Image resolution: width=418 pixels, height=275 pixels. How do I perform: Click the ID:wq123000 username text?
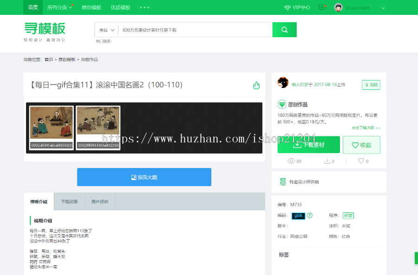coord(358,8)
